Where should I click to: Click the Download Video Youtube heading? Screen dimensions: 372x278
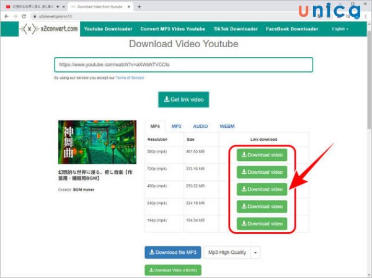[184, 44]
